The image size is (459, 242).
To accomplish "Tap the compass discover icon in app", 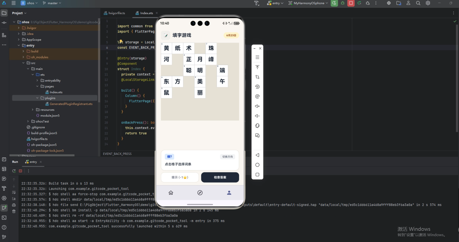I will tap(200, 193).
